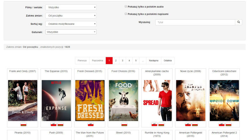
Task: Open 'American Poltergeist (2015)' title
Action: (x=191, y=134)
